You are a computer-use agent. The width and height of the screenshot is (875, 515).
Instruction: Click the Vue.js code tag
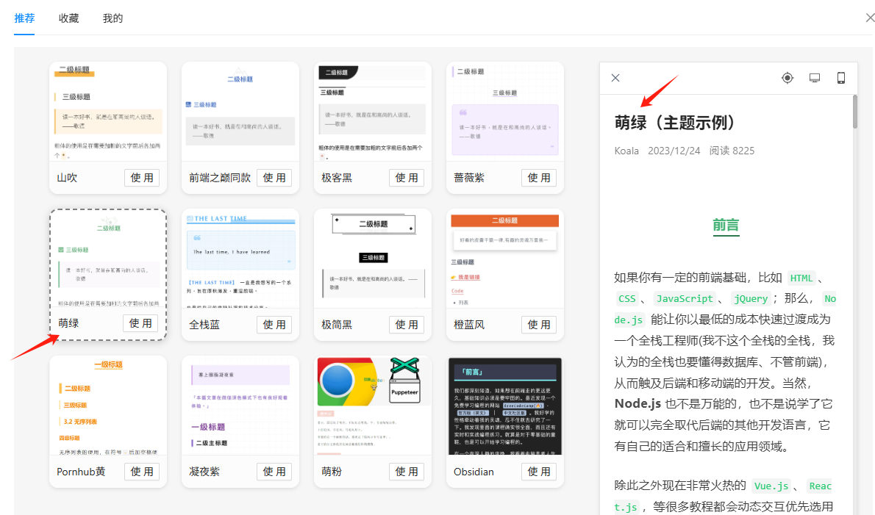coord(771,486)
